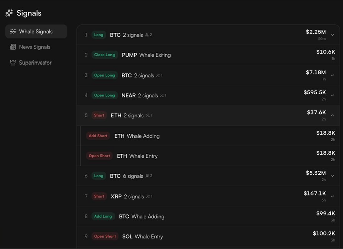Click the Superinvestor crown icon

13,63
